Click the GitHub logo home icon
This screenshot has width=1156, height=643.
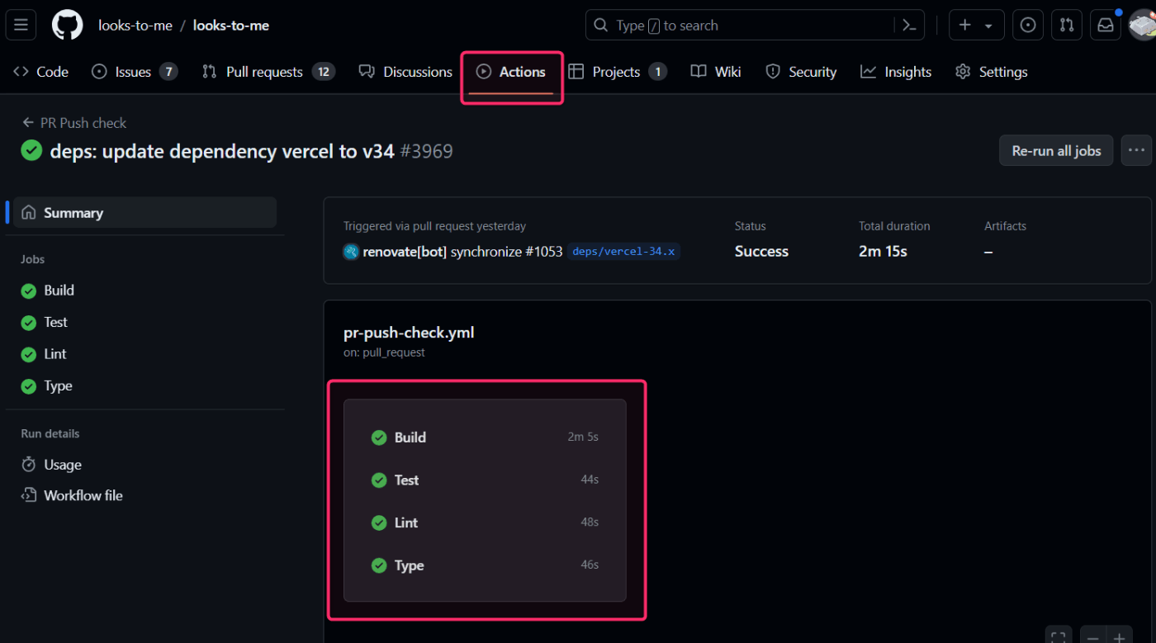point(67,26)
